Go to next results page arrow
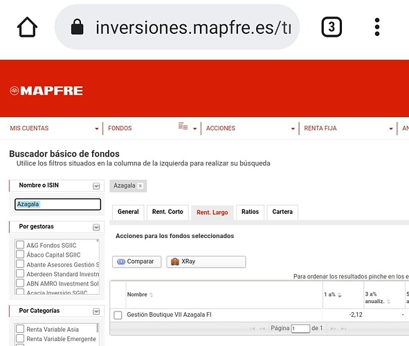 333,329
